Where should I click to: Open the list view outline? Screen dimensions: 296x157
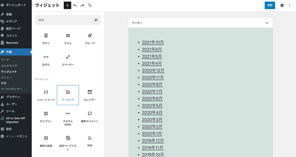click(90, 6)
